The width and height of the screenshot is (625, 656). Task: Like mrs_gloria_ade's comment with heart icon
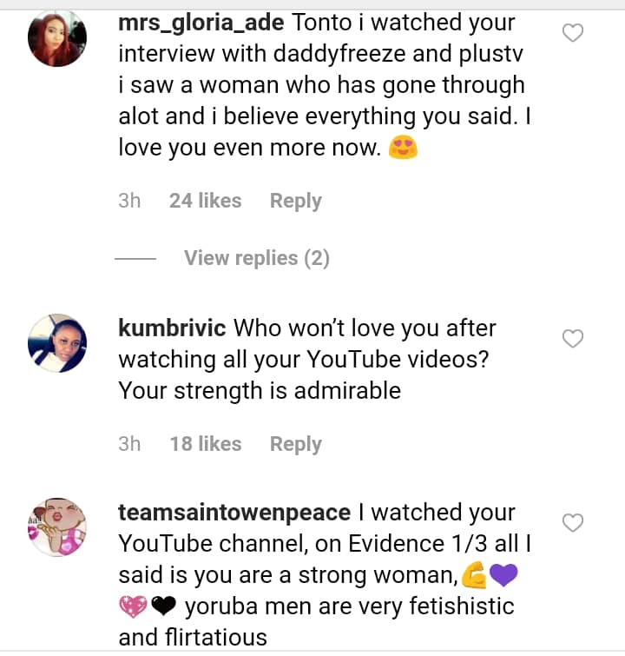[573, 34]
